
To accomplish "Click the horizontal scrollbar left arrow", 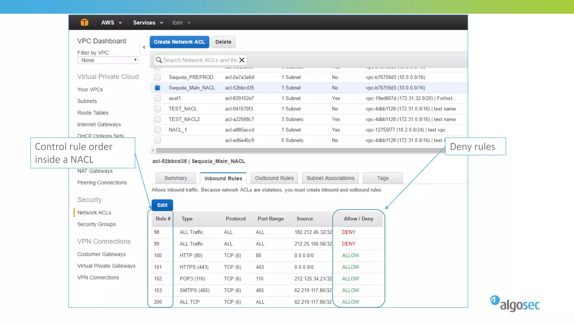I will (x=153, y=151).
